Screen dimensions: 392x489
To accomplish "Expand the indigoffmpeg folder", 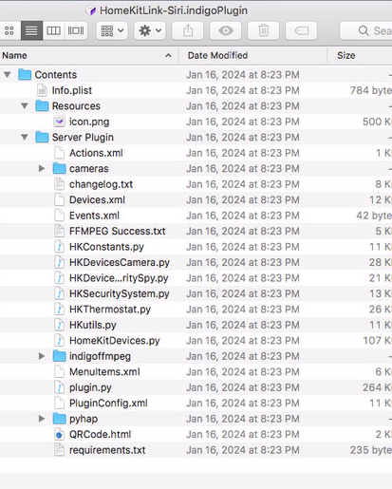I will 42,356.
